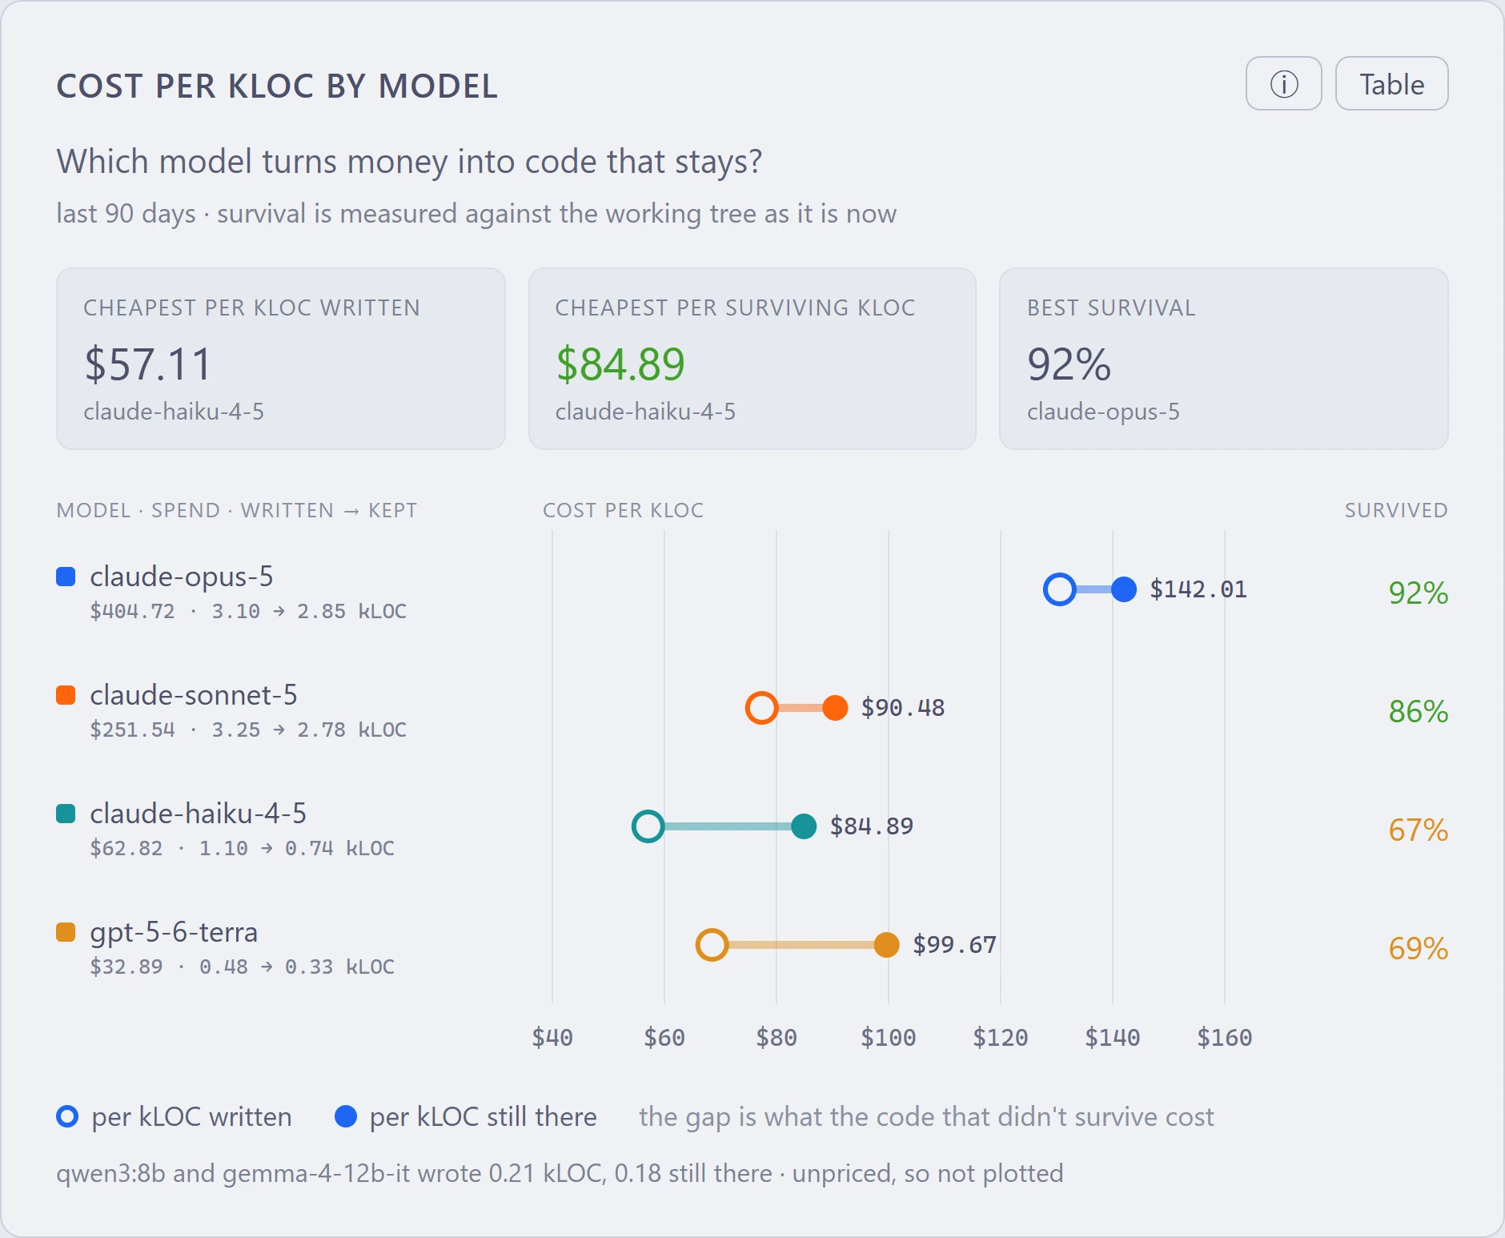Click the hollow legend icon for per kLOC written
Viewport: 1505px width, 1238px height.
(x=67, y=1116)
